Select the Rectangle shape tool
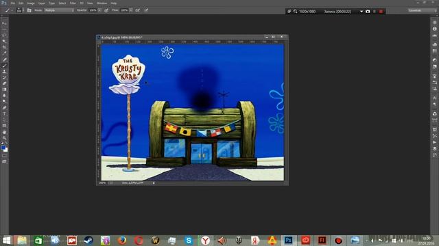The width and height of the screenshot is (439, 246). point(4,126)
